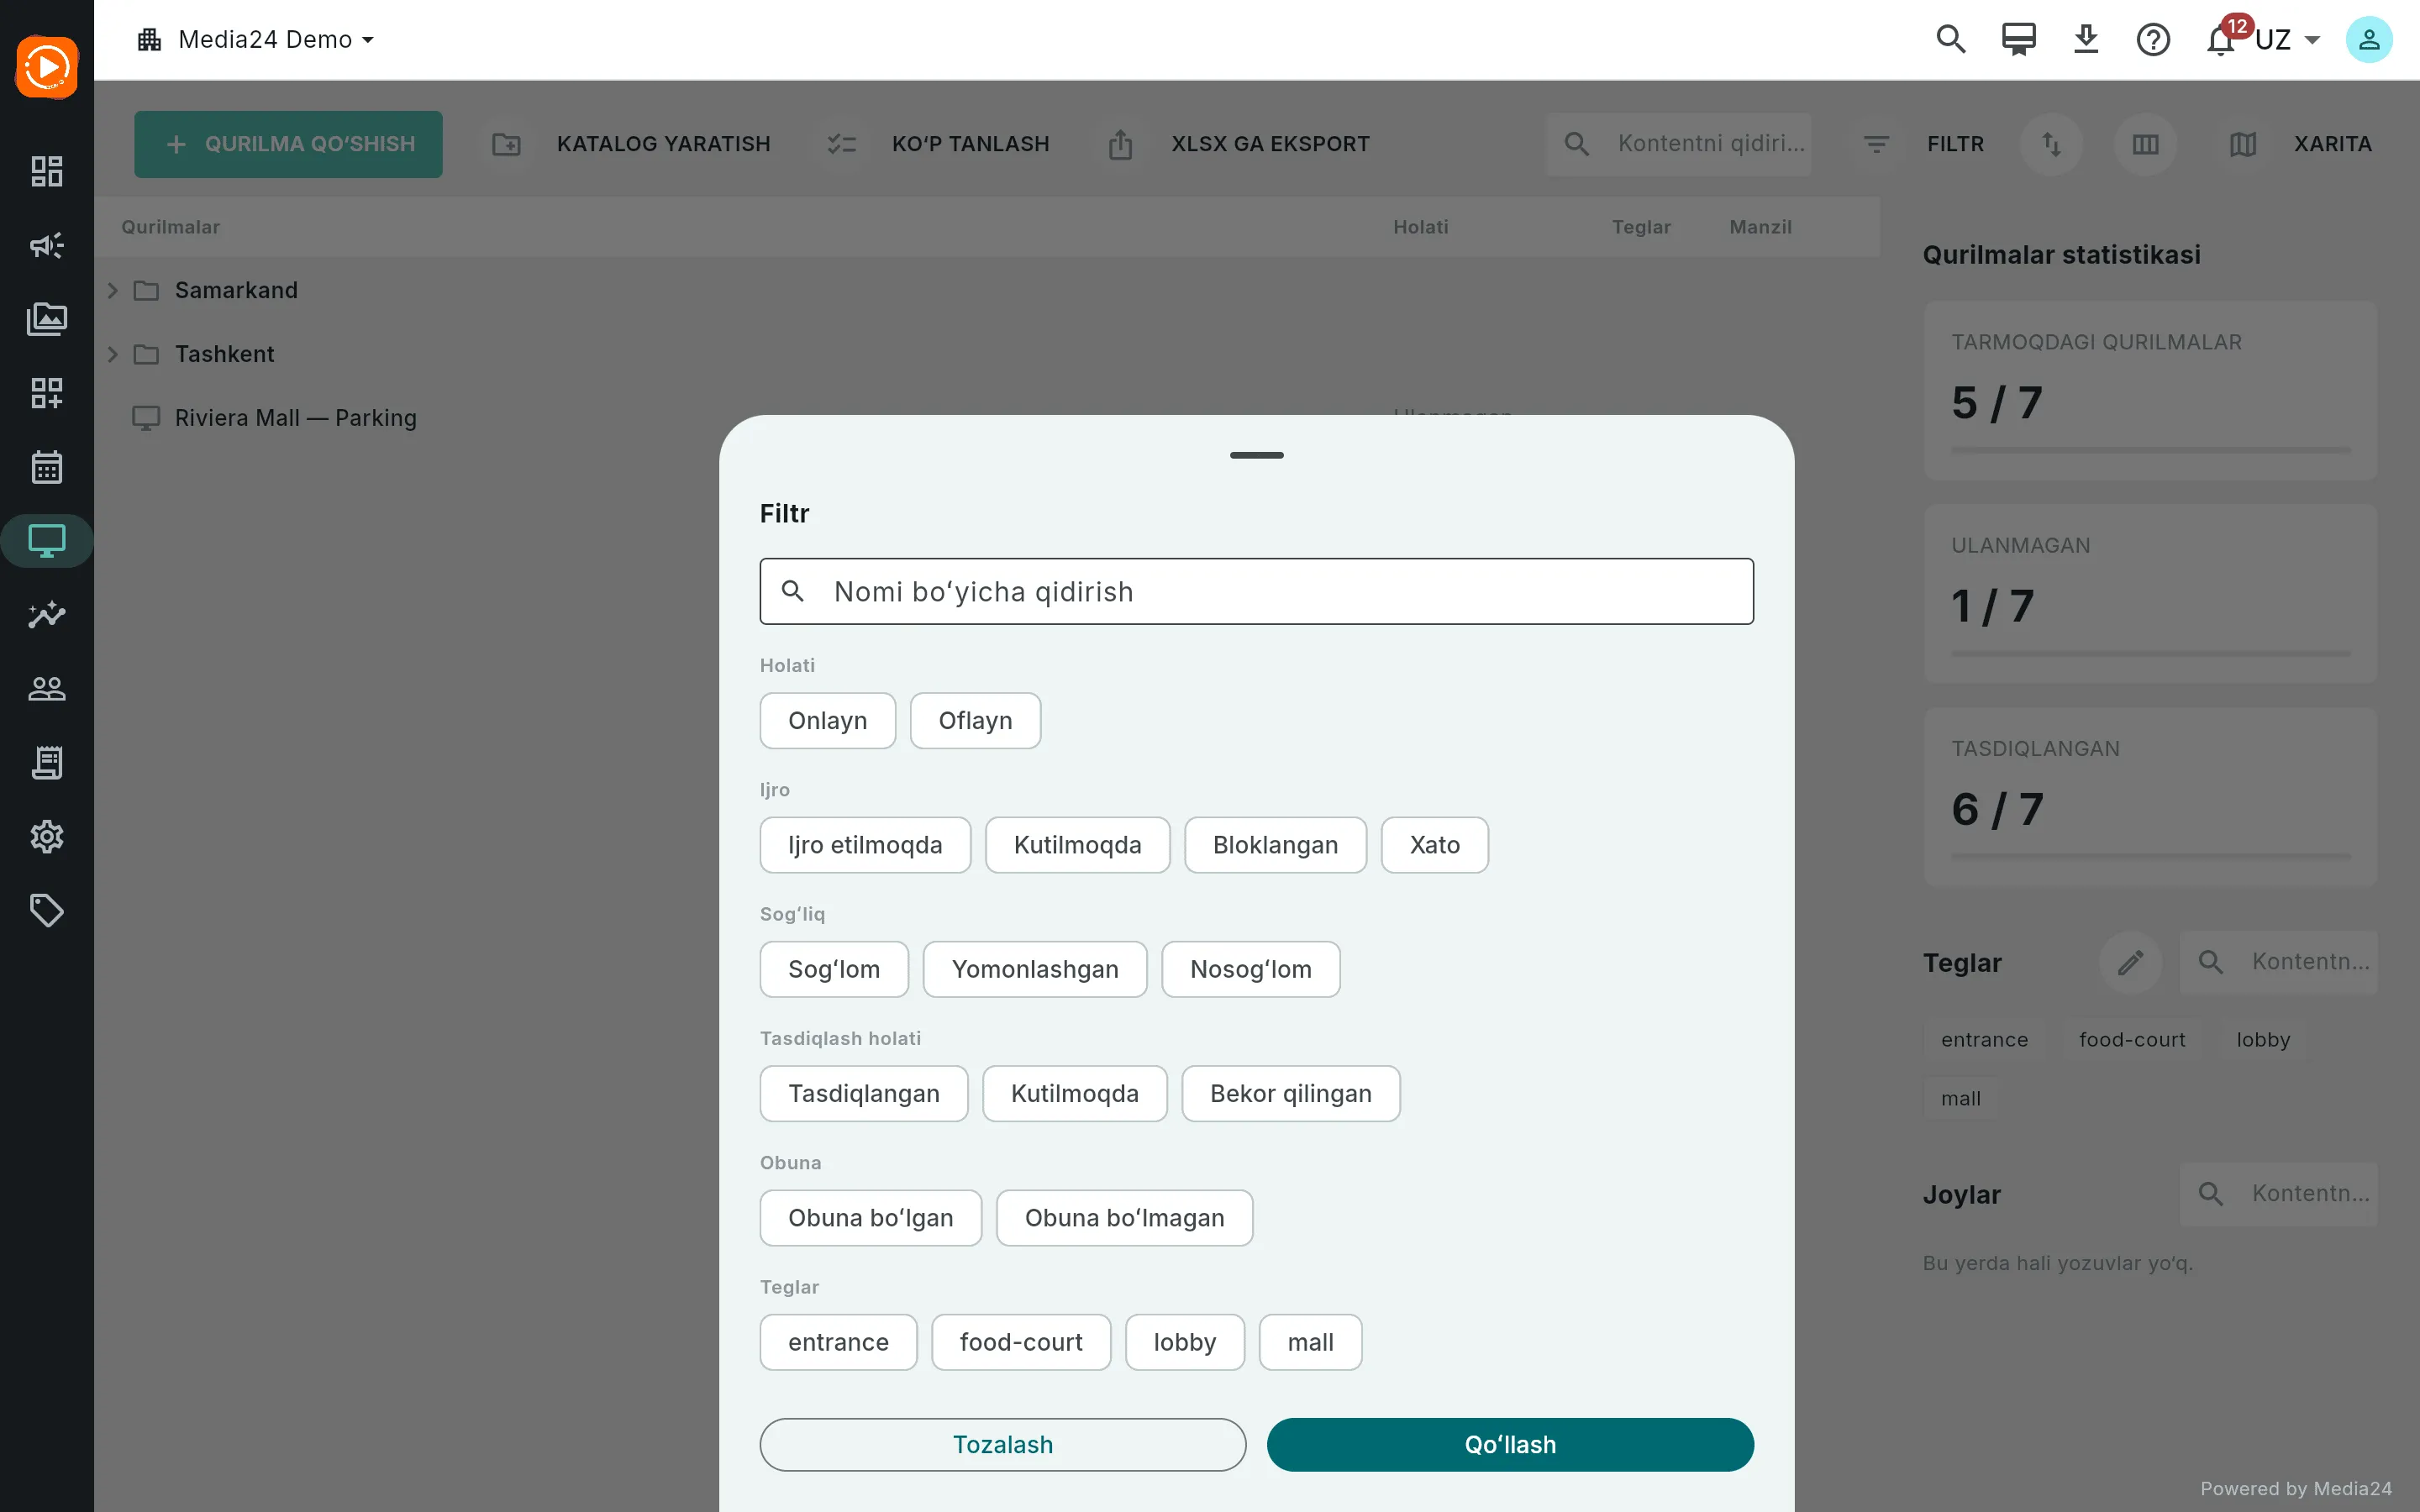Toggle the Sog‘lom health chip
The image size is (2420, 1512).
[x=834, y=969]
